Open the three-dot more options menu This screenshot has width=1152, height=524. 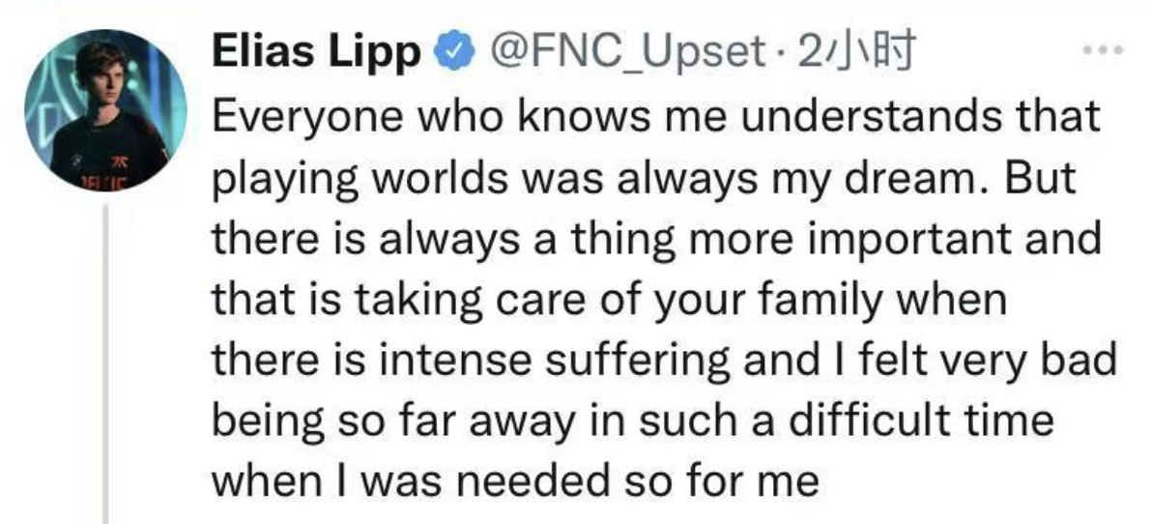1103,50
